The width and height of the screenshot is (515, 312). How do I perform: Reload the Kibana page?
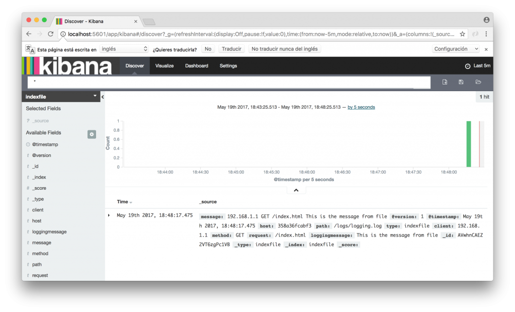click(x=51, y=34)
